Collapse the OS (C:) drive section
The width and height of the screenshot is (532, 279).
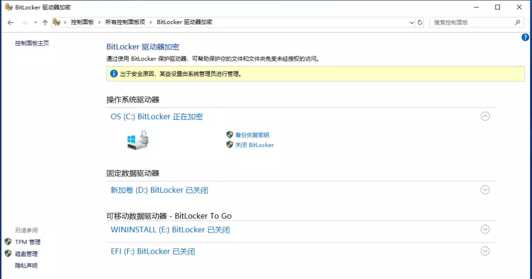click(485, 116)
